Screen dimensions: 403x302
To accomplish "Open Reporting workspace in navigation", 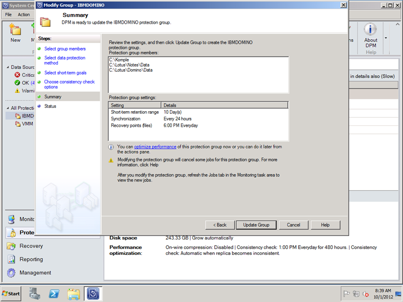I will (x=25, y=259).
